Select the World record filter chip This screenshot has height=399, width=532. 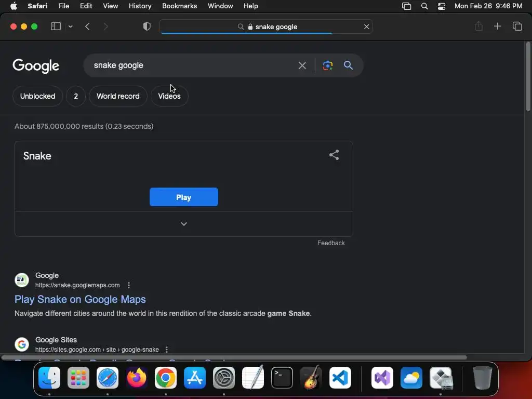click(118, 96)
